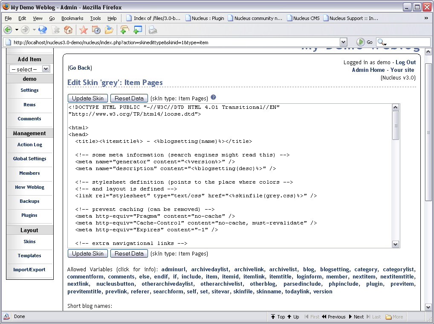
Task: Click the page icon in the address bar
Action: click(8, 42)
